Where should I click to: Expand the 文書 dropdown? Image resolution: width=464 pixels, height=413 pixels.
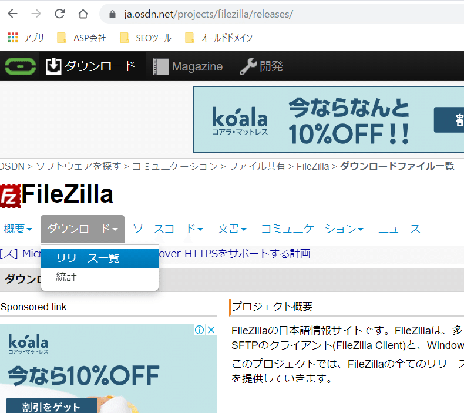pos(232,229)
